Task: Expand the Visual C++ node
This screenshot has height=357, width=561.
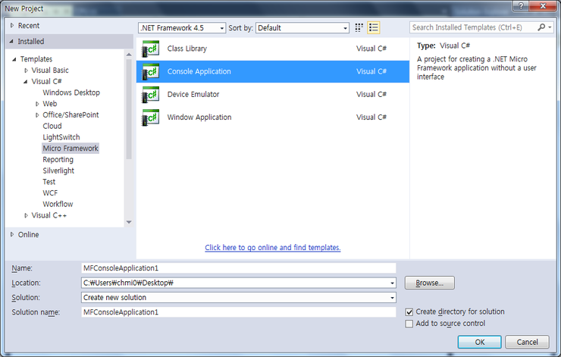Action: coord(26,215)
